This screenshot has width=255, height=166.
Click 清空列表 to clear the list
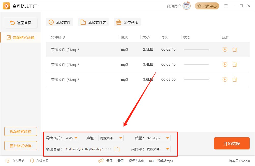click(x=127, y=22)
